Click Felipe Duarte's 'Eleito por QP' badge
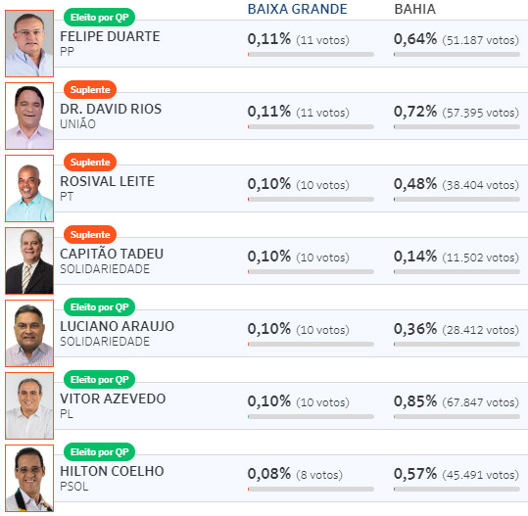This screenshot has width=528, height=516. [99, 18]
